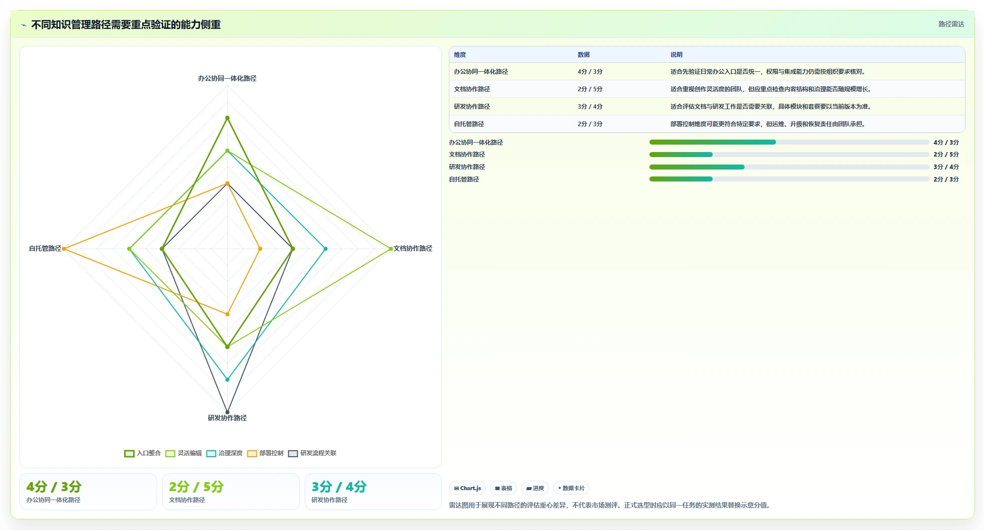Viewport: 985px width, 530px height.
Task: Open the 2分 / 5分 文档协作路径 data card
Action: click(231, 492)
